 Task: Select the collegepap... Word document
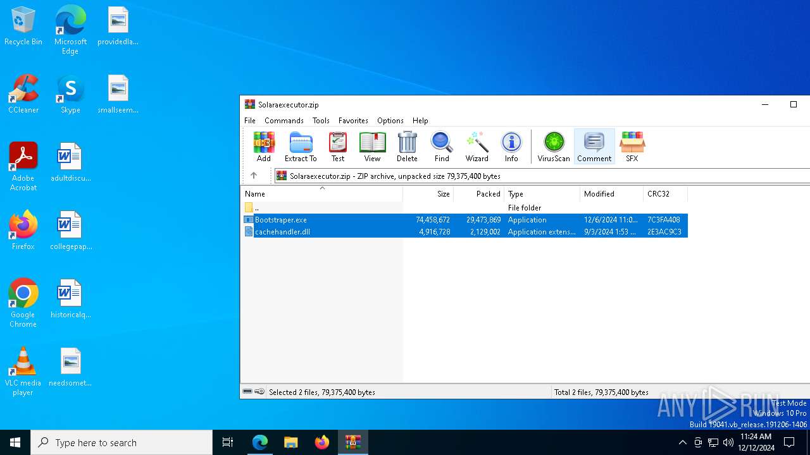point(70,231)
